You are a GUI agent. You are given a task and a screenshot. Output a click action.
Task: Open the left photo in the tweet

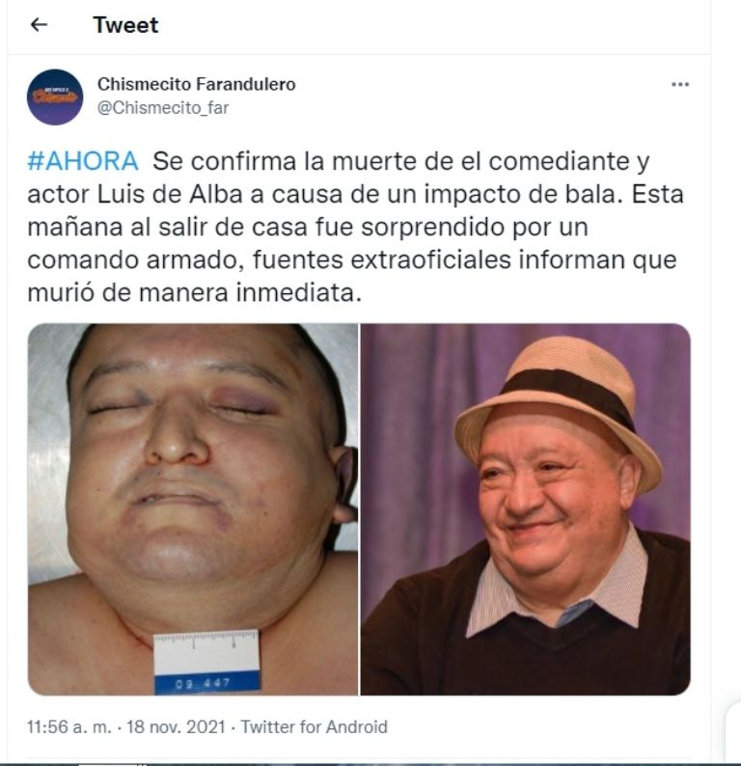tap(193, 509)
